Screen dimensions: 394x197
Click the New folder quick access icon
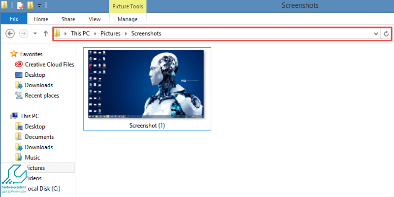pos(30,5)
